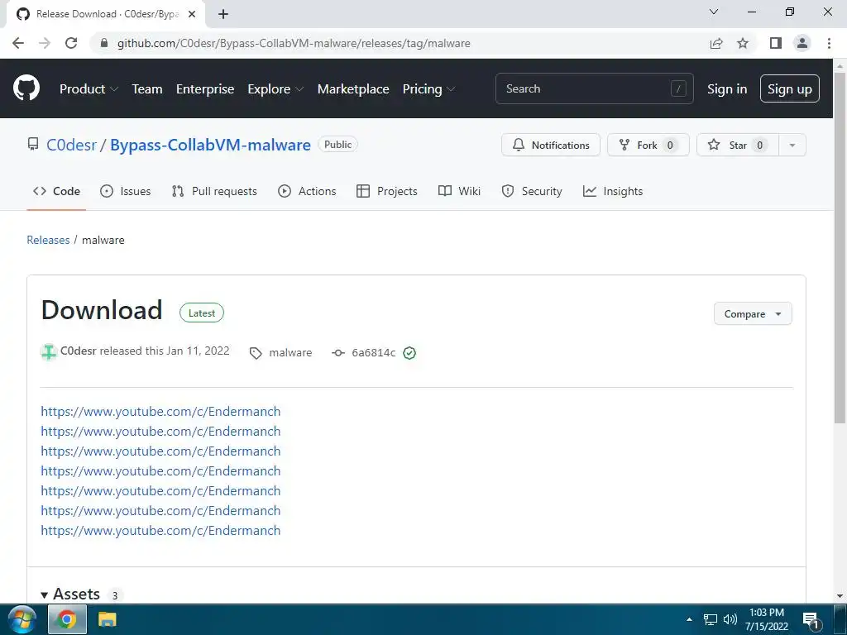The image size is (847, 635).
Task: Click the browser address bar URL
Action: point(294,43)
